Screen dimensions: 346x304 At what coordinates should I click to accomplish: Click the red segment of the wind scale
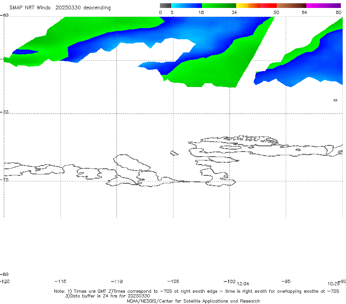[268, 6]
